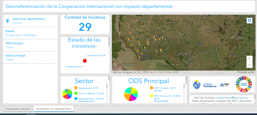Screen dimensions: 257x115
Task: Open the ODS Principal filter showing Todos
Action: (30, 45)
